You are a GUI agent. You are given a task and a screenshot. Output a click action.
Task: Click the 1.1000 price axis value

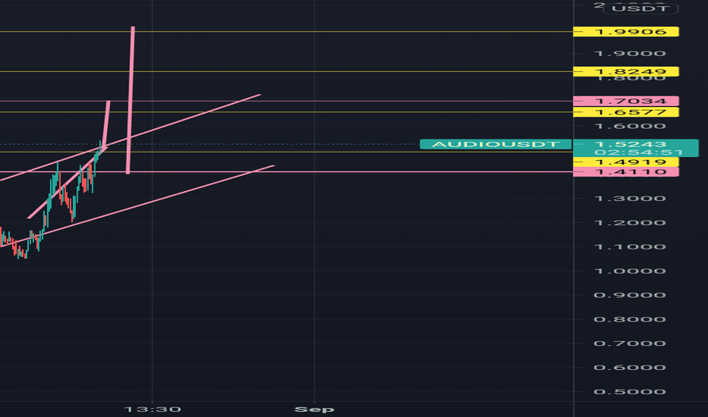point(630,247)
